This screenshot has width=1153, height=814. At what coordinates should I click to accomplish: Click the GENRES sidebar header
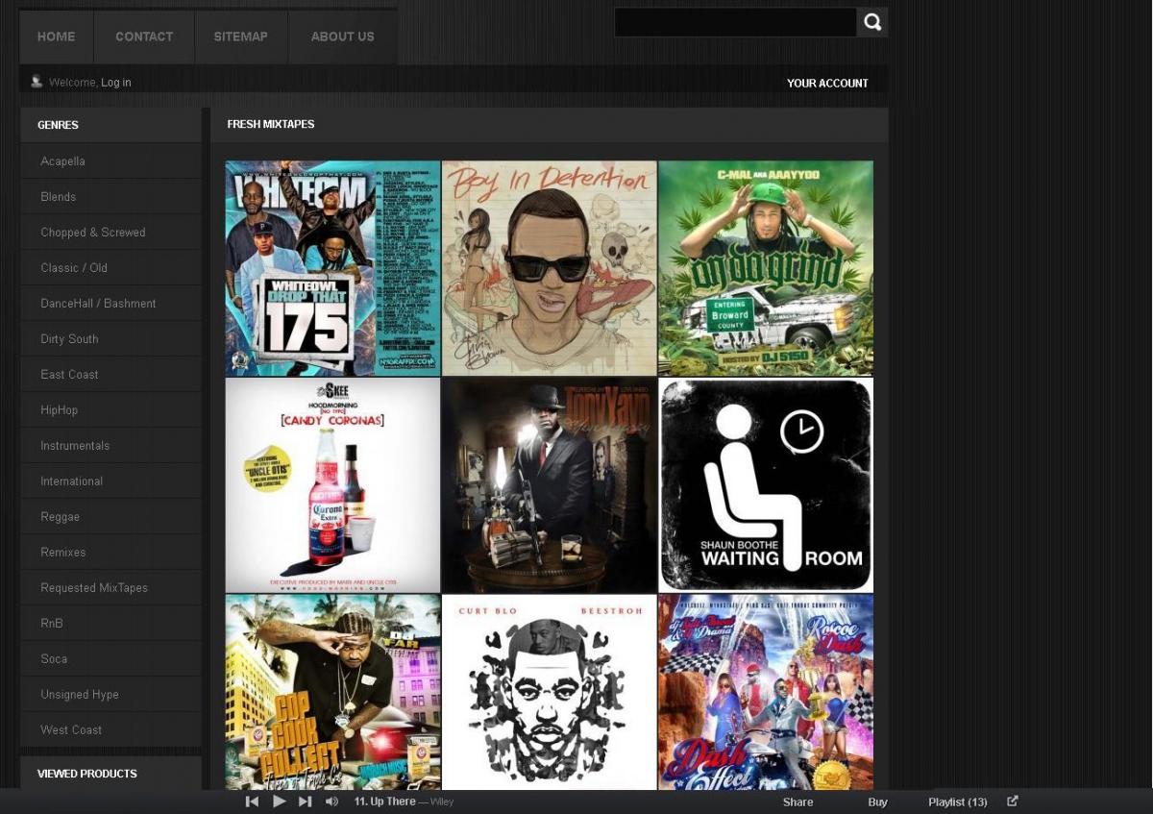coord(58,125)
